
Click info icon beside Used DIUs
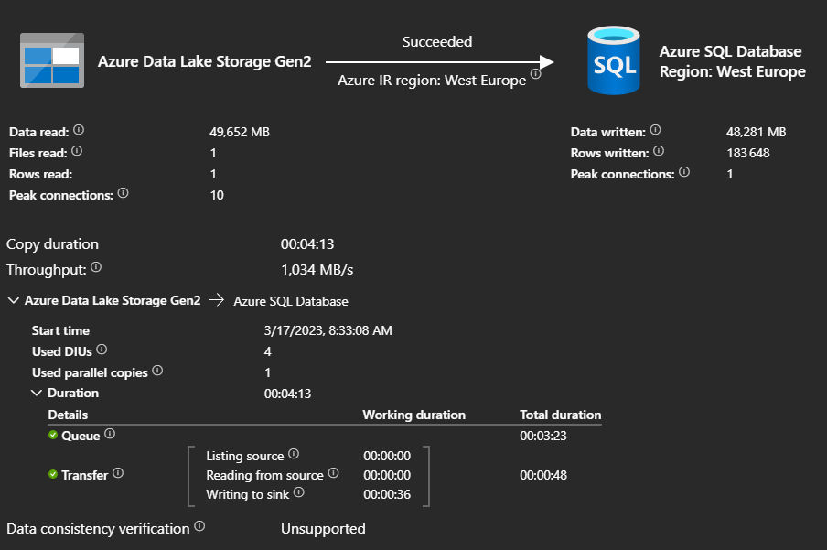pyautogui.click(x=102, y=350)
